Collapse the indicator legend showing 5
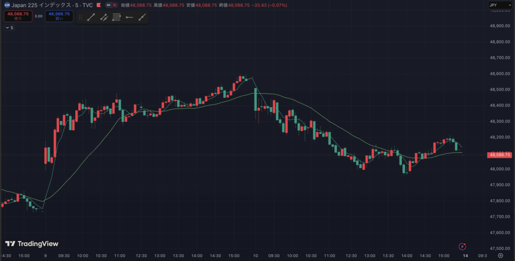This screenshot has width=515, height=261. 9,28
